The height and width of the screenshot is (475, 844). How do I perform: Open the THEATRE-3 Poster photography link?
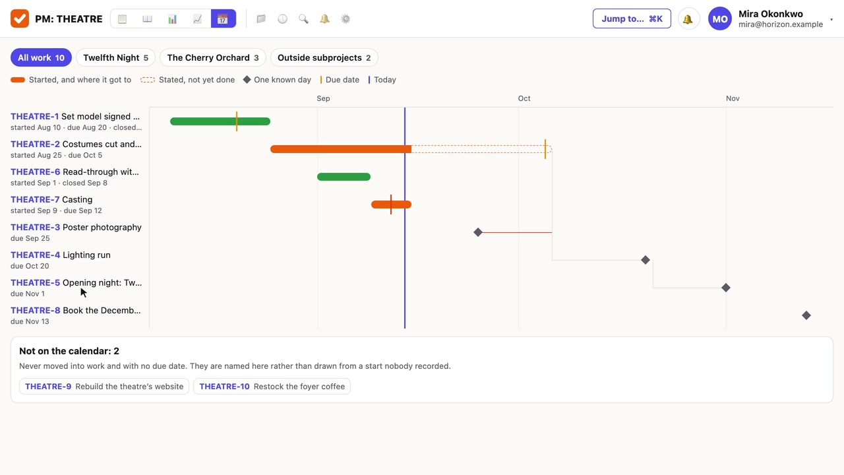[76, 227]
